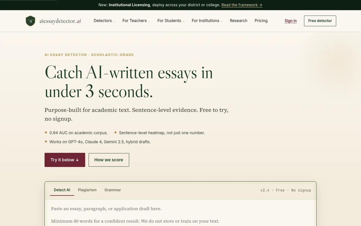Screen dimensions: 361x226
Task: Click the How we score button
Action: tap(109, 160)
